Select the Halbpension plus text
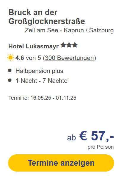Screen dimensions: 124x195 tap(39, 71)
